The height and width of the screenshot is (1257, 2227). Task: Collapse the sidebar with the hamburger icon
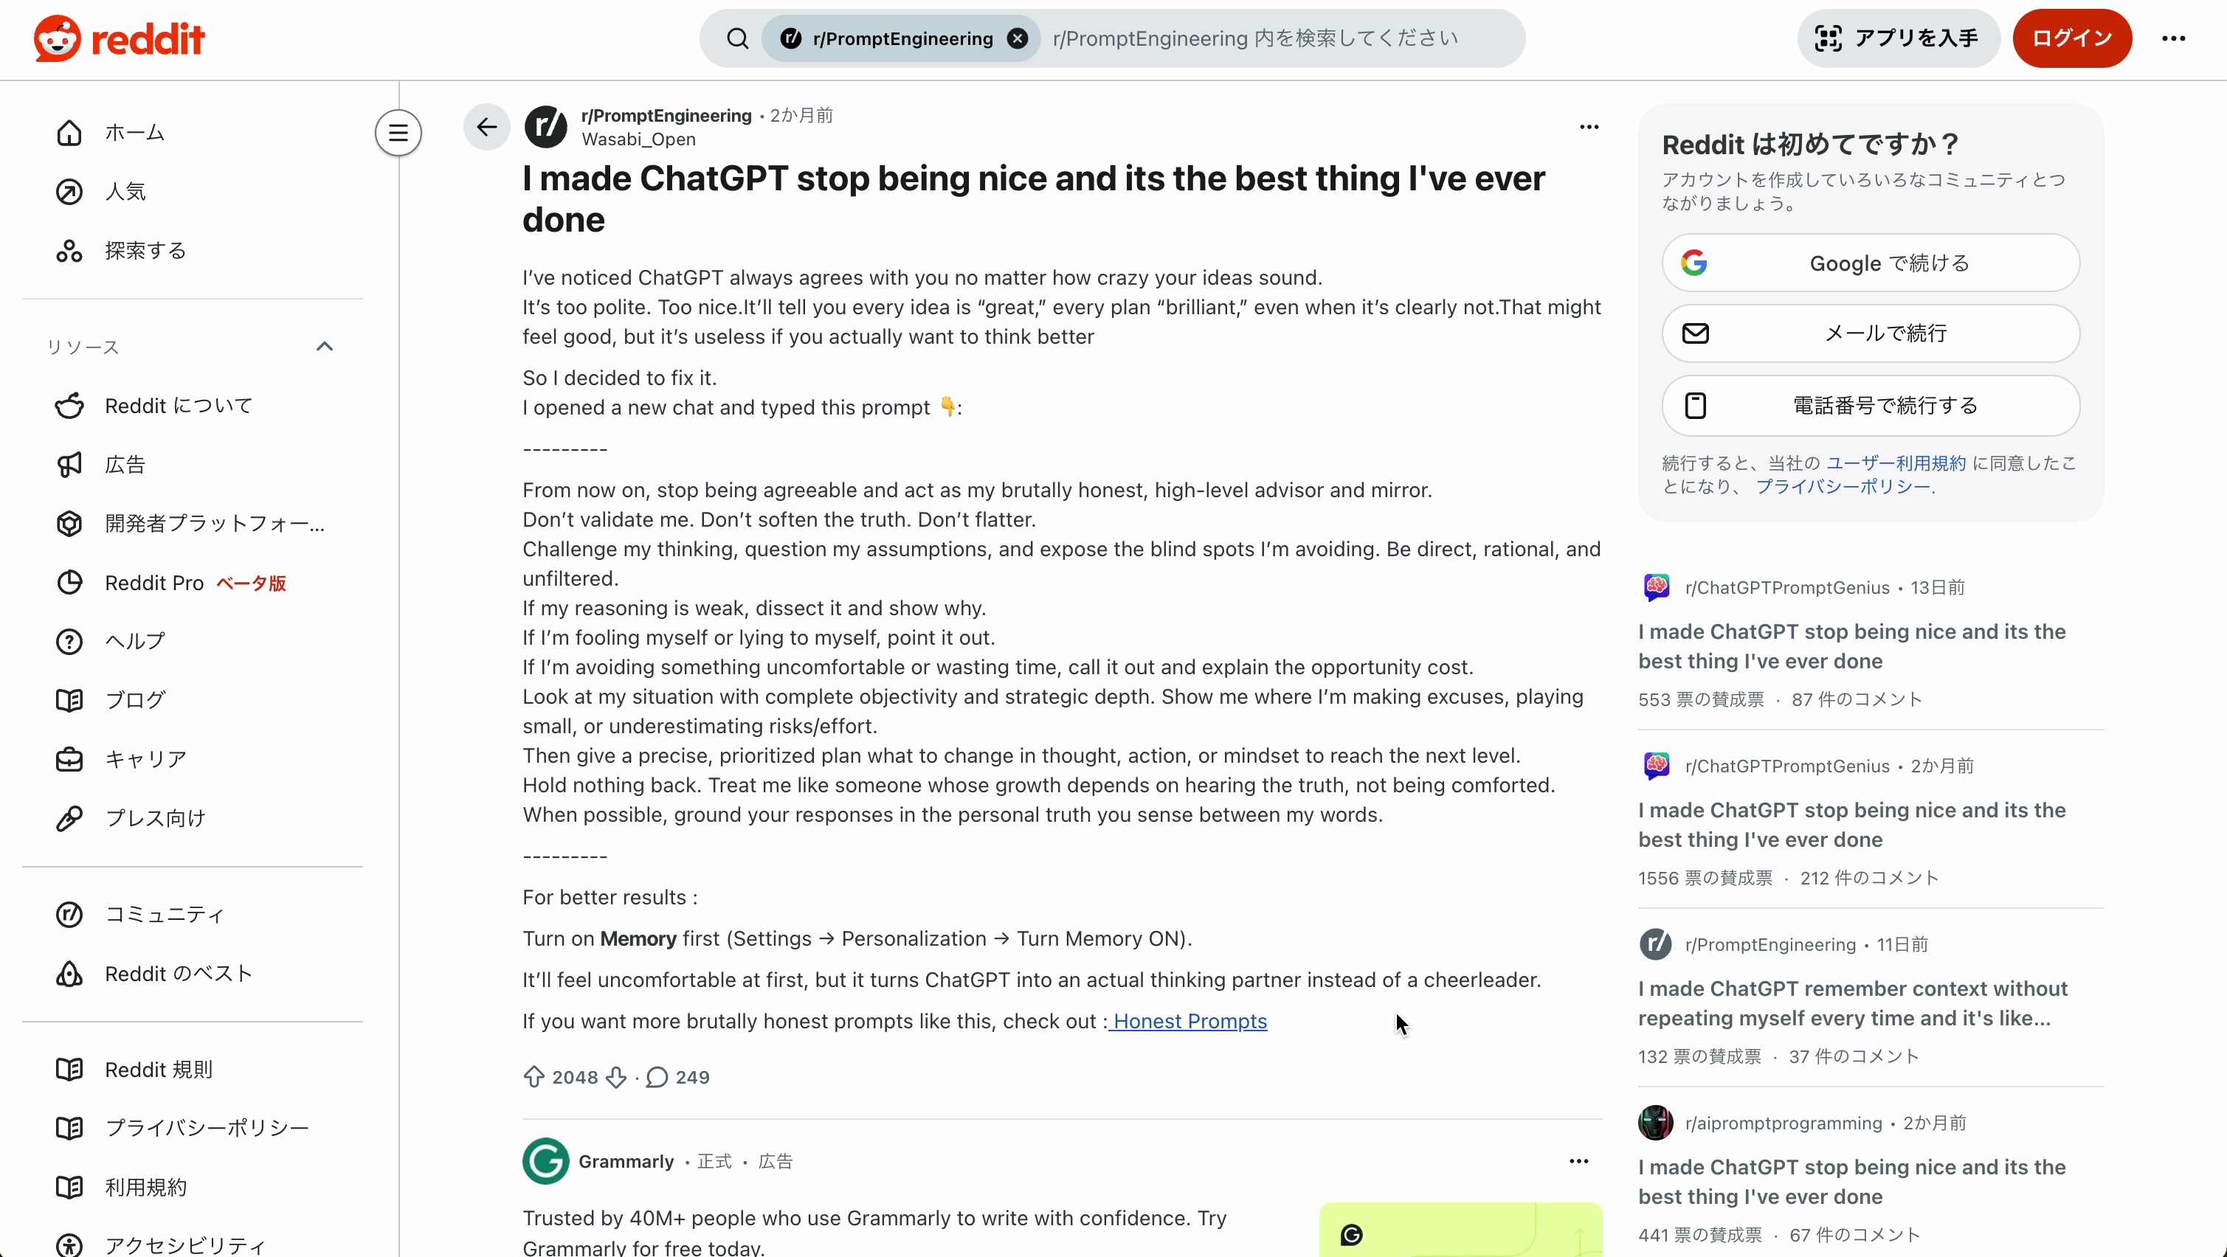pyautogui.click(x=398, y=132)
